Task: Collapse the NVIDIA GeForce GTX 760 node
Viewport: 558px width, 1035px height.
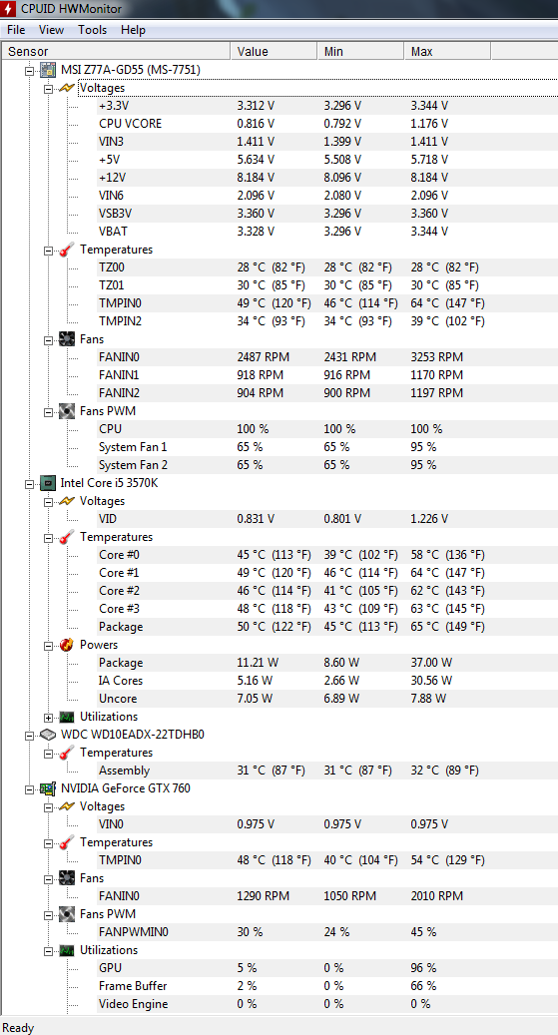Action: (x=29, y=788)
